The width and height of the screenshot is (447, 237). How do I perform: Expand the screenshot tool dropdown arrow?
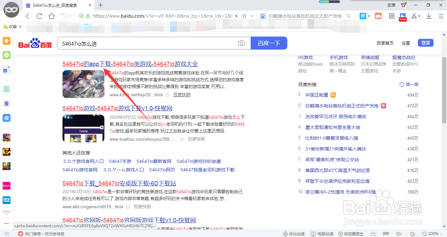click(420, 16)
